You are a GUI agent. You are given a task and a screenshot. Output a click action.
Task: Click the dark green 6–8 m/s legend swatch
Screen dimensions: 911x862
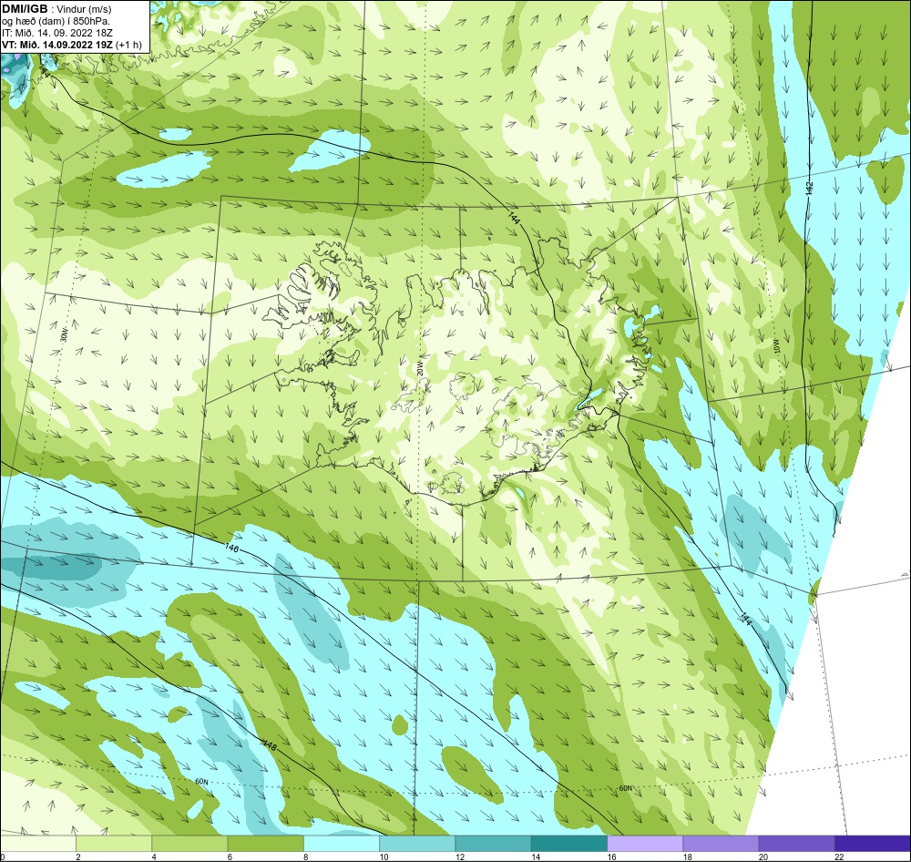(x=265, y=842)
